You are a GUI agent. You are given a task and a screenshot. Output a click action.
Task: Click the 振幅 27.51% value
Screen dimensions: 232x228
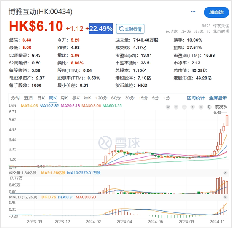click(194, 48)
